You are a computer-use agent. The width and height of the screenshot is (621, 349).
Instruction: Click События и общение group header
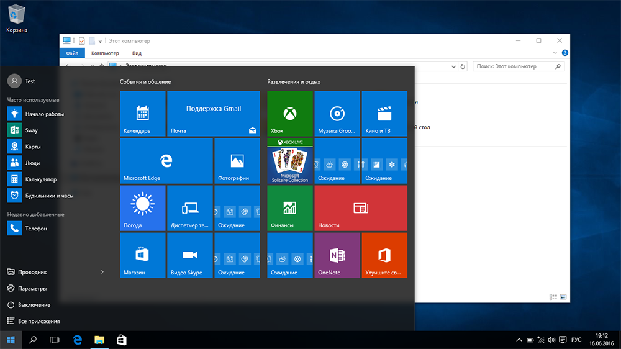click(x=145, y=81)
